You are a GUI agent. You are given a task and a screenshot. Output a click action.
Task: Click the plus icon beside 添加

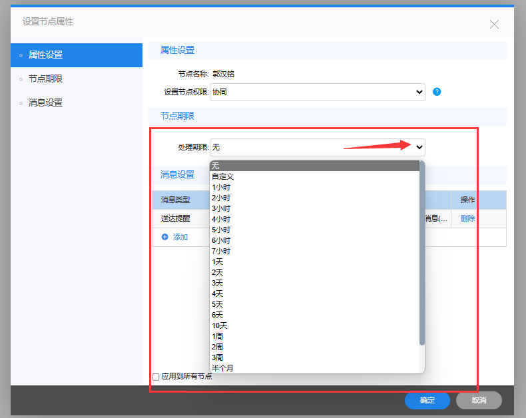165,237
